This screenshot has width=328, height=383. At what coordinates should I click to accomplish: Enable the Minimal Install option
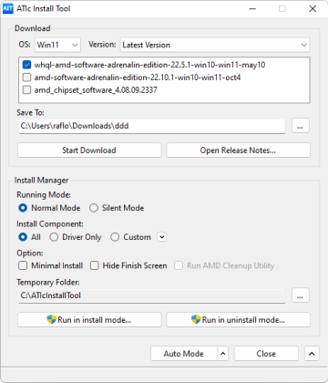(23, 265)
